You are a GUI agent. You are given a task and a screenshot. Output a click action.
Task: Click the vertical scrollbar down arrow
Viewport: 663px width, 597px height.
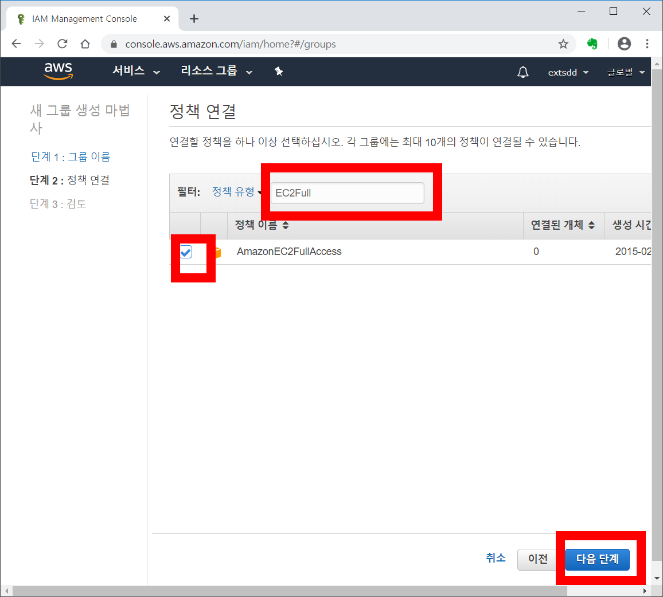(x=657, y=578)
